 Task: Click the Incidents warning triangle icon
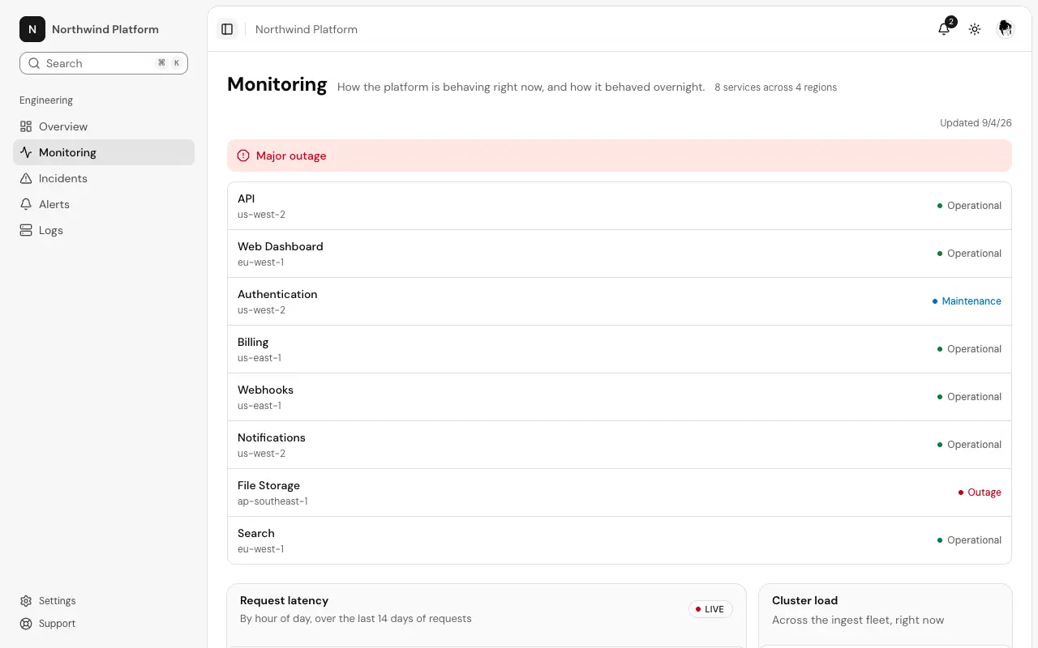(26, 178)
